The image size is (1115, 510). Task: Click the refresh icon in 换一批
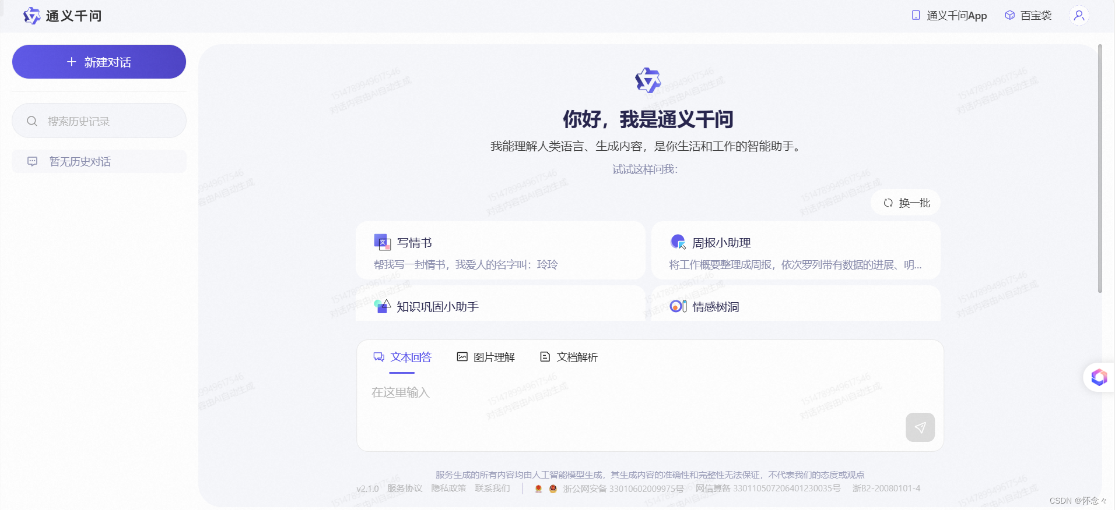coord(888,203)
